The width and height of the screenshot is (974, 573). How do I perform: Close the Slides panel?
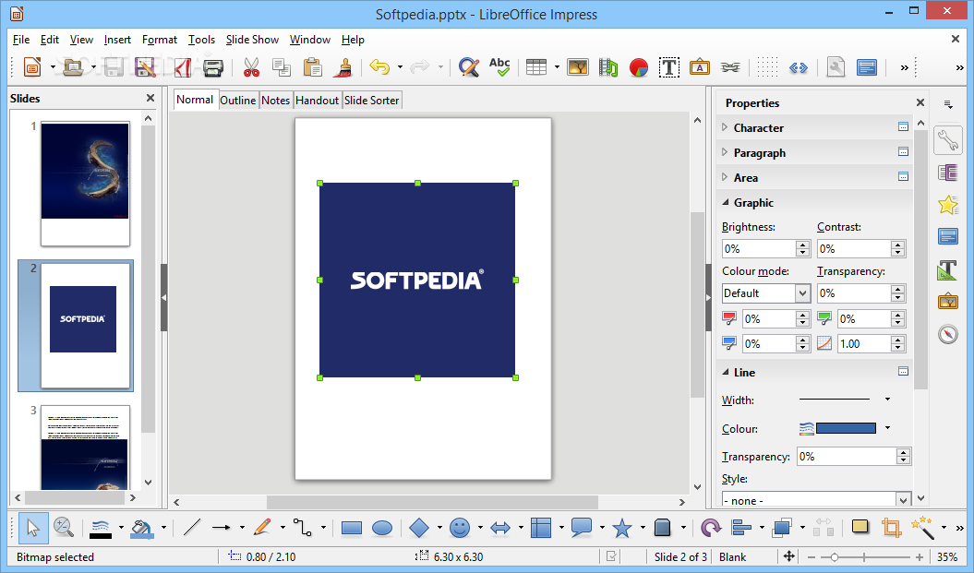pyautogui.click(x=150, y=98)
